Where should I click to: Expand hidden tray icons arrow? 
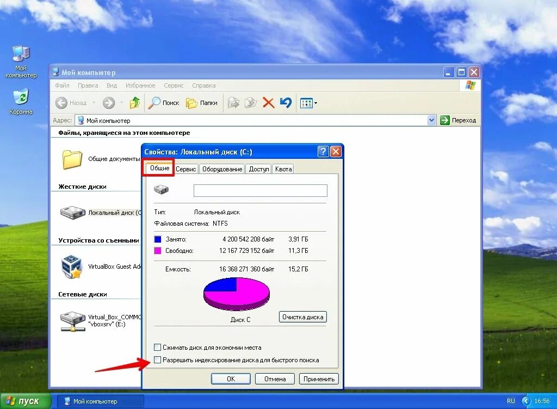click(x=526, y=401)
